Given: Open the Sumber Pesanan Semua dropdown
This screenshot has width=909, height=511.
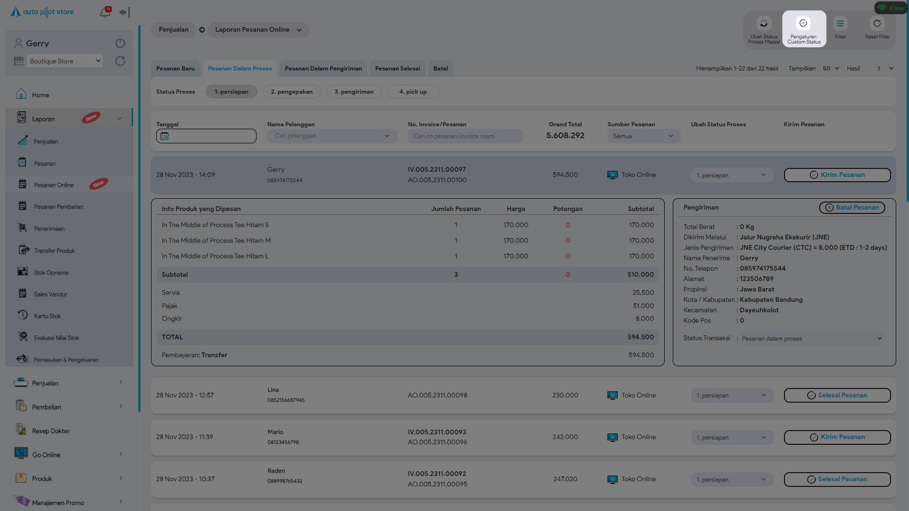Looking at the screenshot, I should [643, 136].
